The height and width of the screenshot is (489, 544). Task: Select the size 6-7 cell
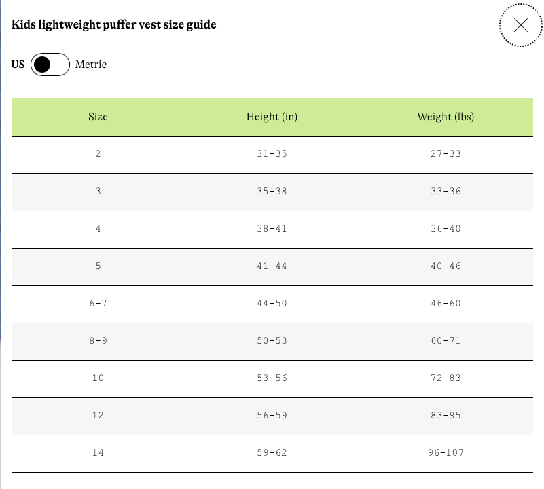point(98,304)
